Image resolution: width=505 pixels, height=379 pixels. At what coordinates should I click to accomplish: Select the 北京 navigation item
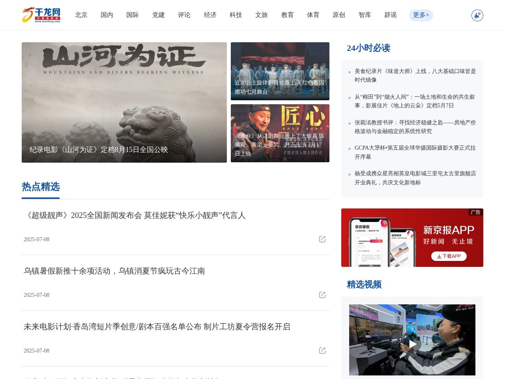coord(81,15)
